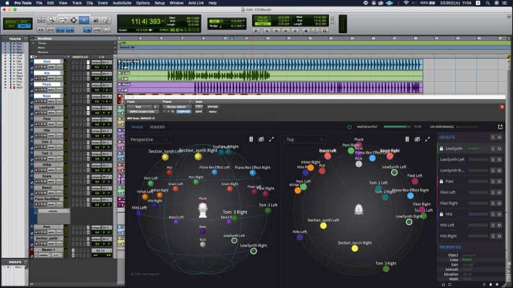513x288 pixels.
Task: Select the Tom 3 Right ball in Top view
Action: pos(386,269)
